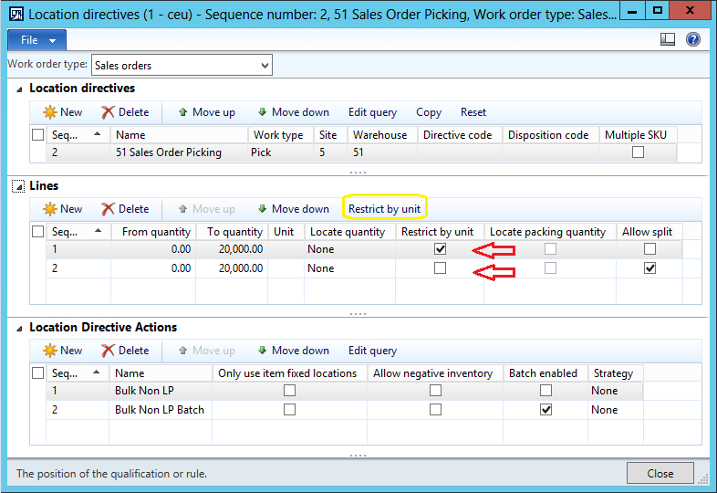The height and width of the screenshot is (493, 717).
Task: Disable Allow split on line 2
Action: pyautogui.click(x=649, y=268)
